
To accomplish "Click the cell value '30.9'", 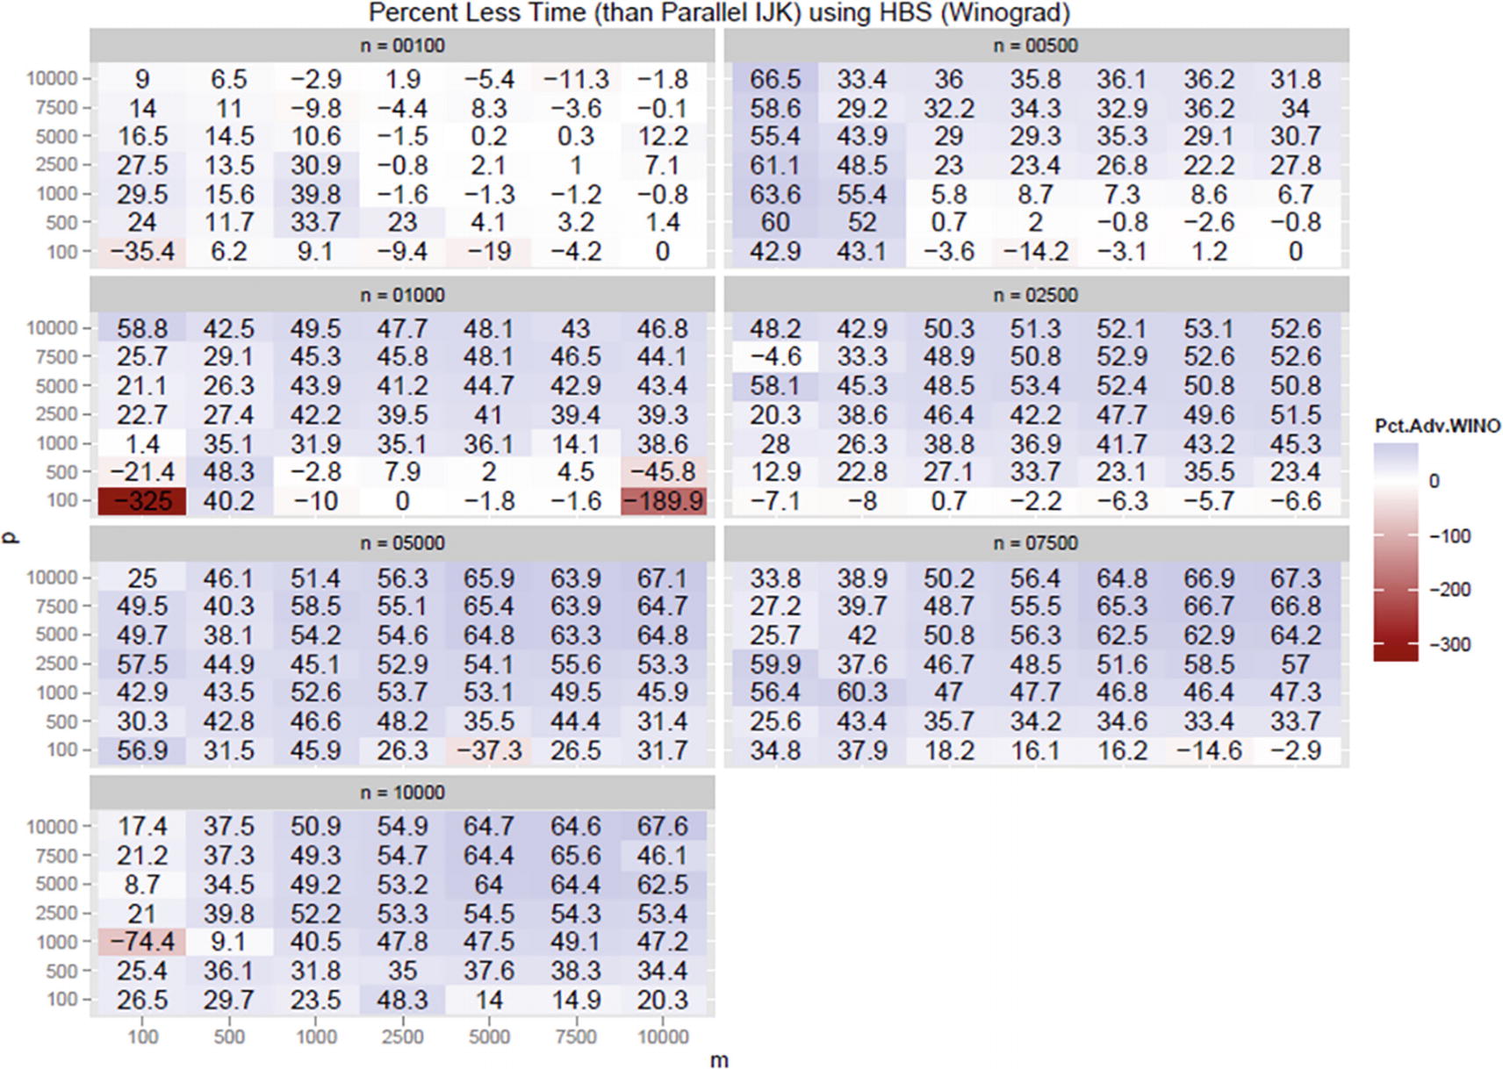I will tap(316, 165).
